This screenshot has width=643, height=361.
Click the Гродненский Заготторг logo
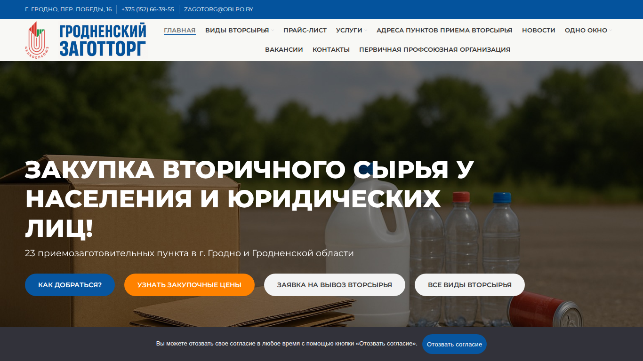coord(86,39)
